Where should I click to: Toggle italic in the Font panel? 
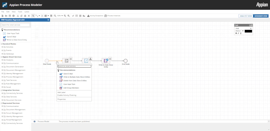coord(238,33)
